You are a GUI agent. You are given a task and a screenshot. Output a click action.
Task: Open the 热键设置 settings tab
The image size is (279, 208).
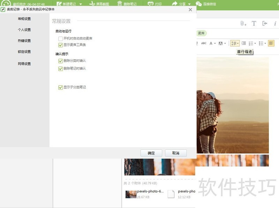[24, 41]
